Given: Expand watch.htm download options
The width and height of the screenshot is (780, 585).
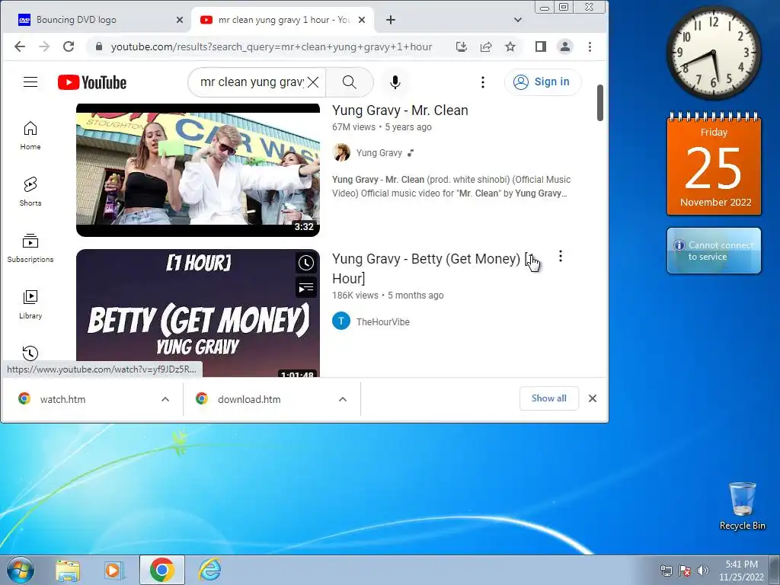Looking at the screenshot, I should coord(165,399).
